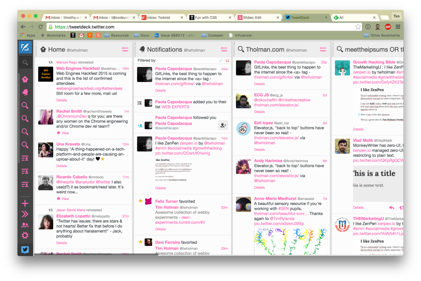Open TweetDeck settings gear icon
The height and width of the screenshot is (281, 421).
click(x=25, y=235)
